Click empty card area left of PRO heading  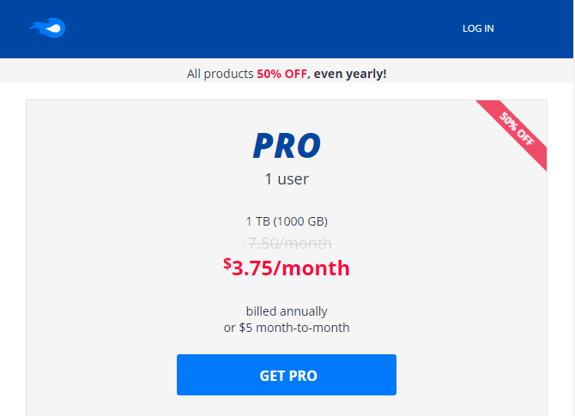129,146
